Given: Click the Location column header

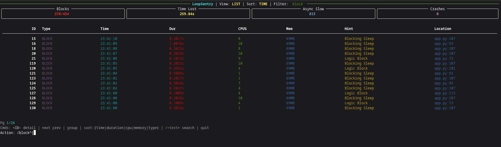Looking at the screenshot, I should 443,29.
